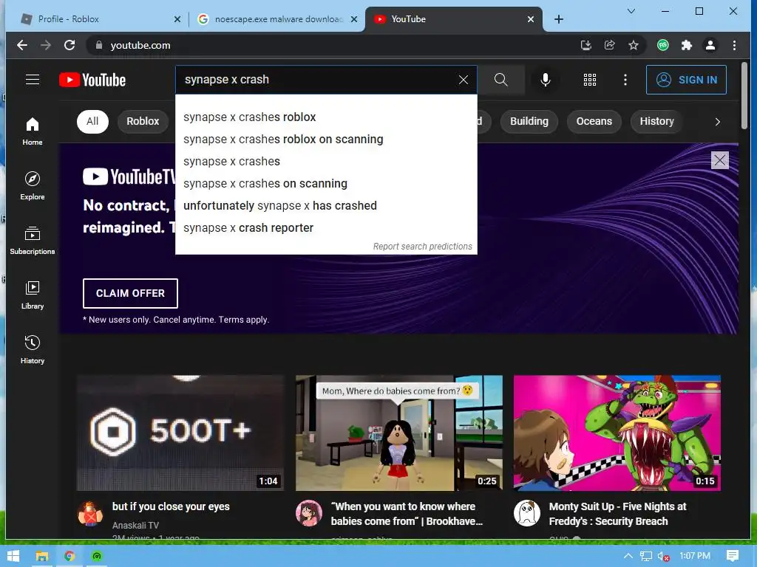Open the tab search dropdown arrow
Image resolution: width=757 pixels, height=567 pixels.
[x=631, y=11]
